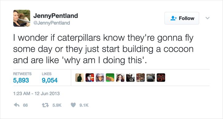Expand the tweet options chevron
Image resolution: width=223 pixels, height=119 pixels.
207,18
